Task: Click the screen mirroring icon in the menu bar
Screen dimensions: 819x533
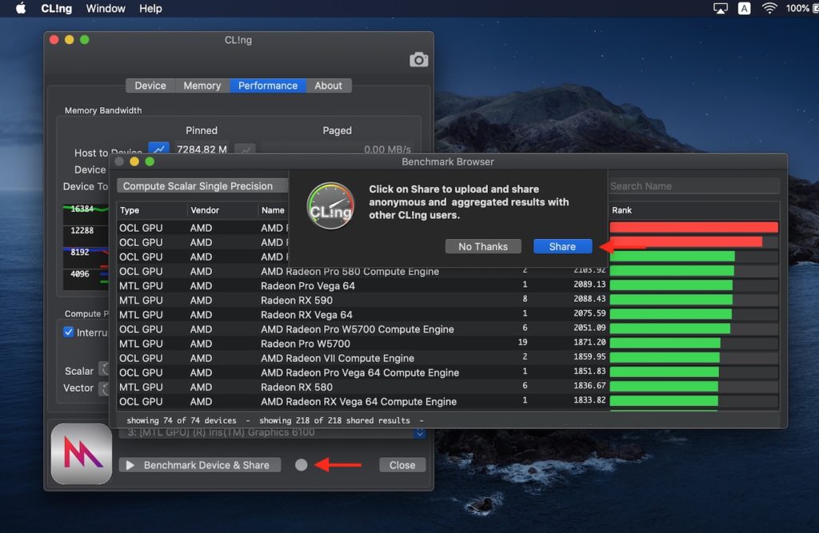Action: click(719, 9)
